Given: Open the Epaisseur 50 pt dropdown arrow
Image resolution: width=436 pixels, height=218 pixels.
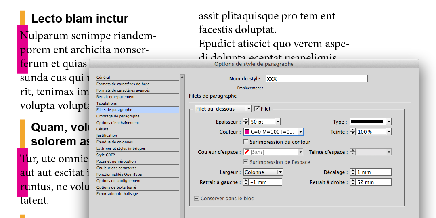Looking at the screenshot, I should click(278, 122).
